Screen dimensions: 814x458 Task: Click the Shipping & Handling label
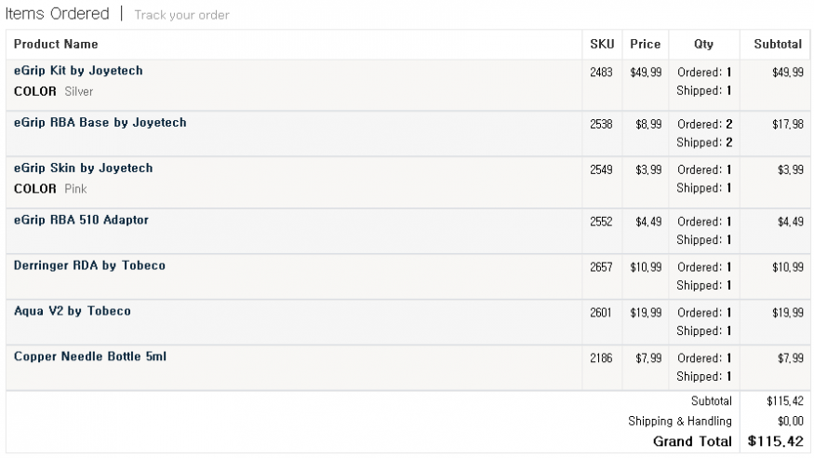point(680,421)
